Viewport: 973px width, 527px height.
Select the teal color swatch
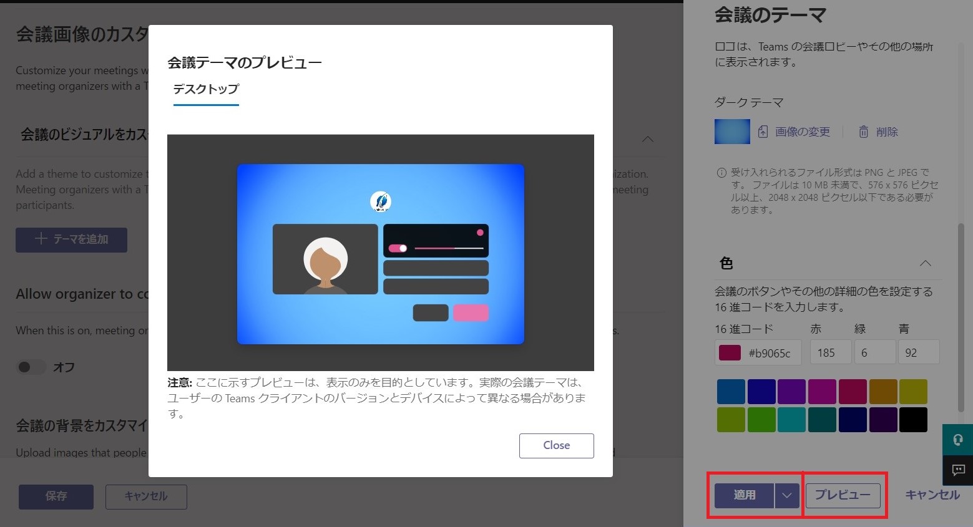[791, 420]
